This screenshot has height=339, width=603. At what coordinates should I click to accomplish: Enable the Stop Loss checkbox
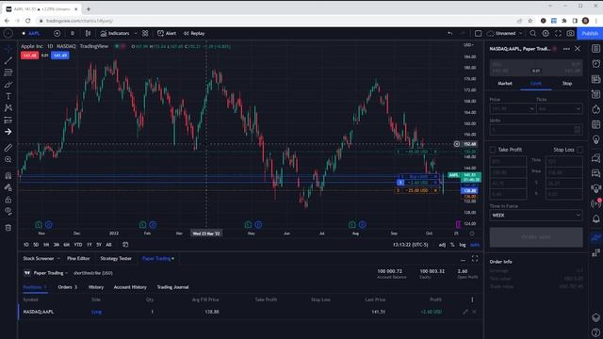point(579,150)
